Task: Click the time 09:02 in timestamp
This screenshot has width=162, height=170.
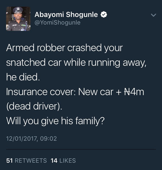Action: (48, 139)
